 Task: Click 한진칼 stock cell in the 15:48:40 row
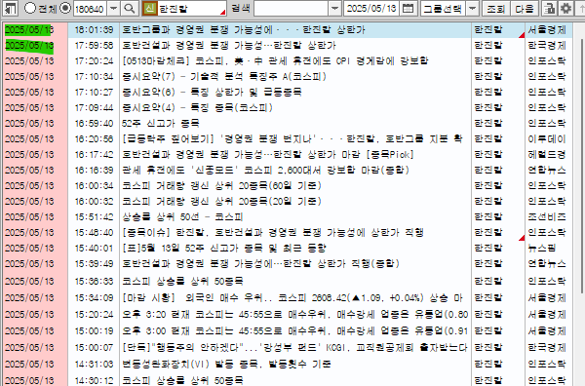pyautogui.click(x=488, y=233)
